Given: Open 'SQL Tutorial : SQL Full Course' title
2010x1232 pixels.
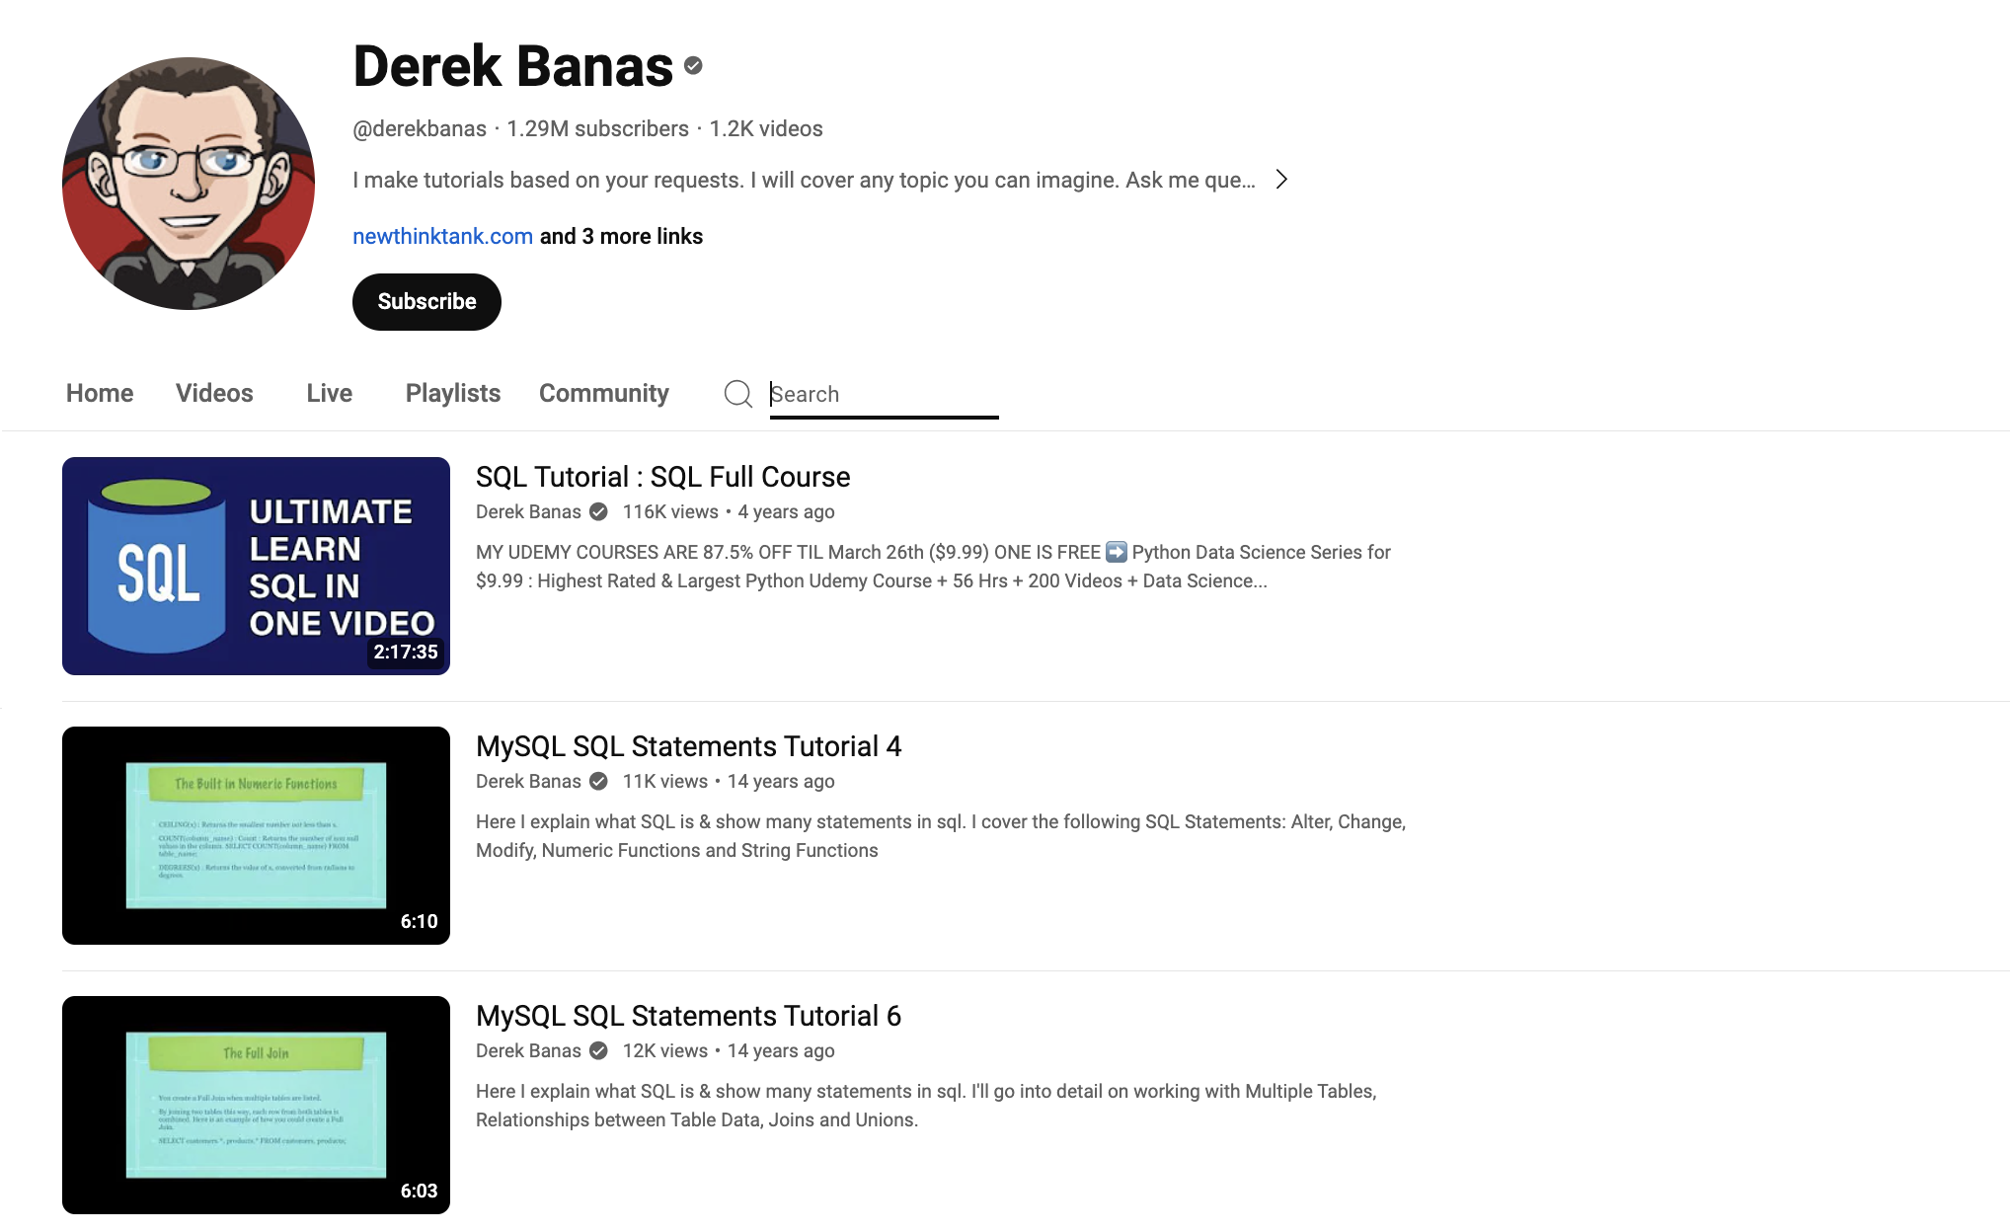Looking at the screenshot, I should (662, 477).
